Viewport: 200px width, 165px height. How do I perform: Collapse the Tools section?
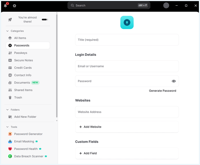pyautogui.click(x=8, y=127)
